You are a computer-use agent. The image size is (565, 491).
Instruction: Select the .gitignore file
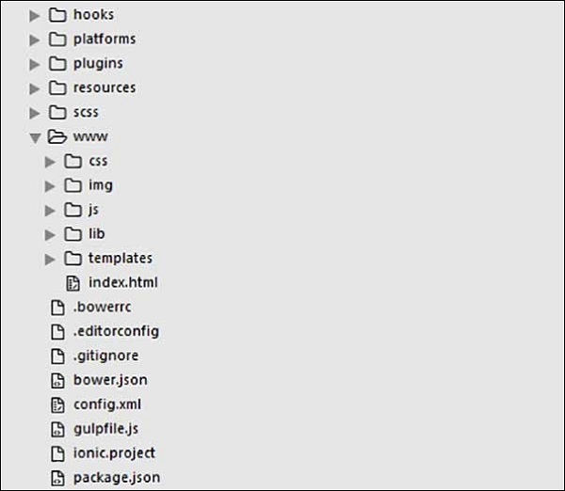coord(105,356)
